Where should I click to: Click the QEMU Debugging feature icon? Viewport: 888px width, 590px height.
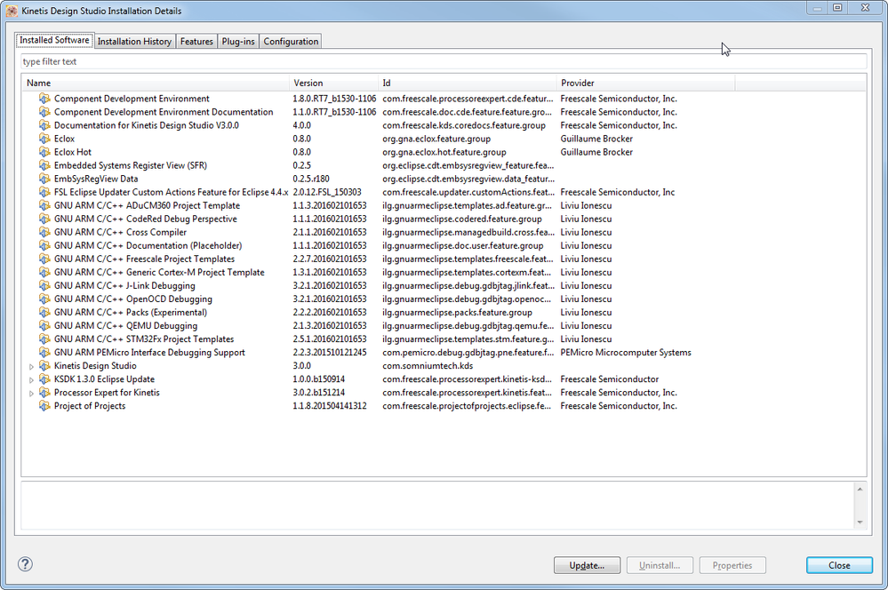pyautogui.click(x=44, y=325)
